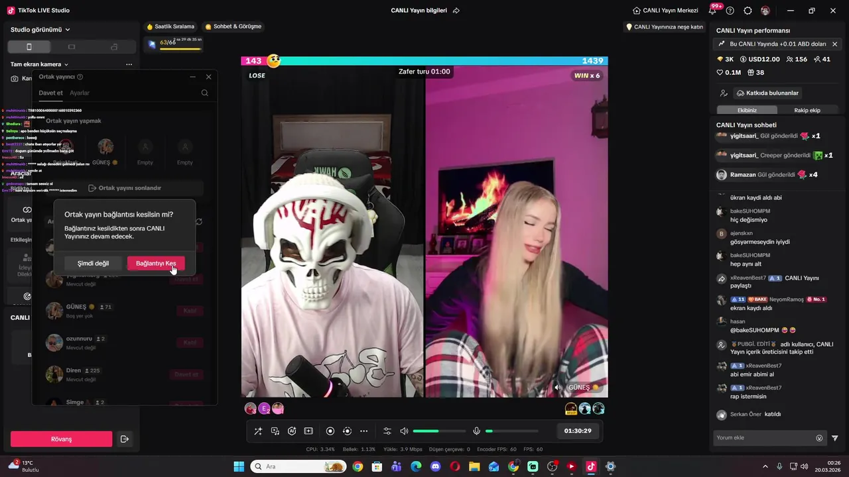Invite Diren with Davet et button

tap(186, 374)
